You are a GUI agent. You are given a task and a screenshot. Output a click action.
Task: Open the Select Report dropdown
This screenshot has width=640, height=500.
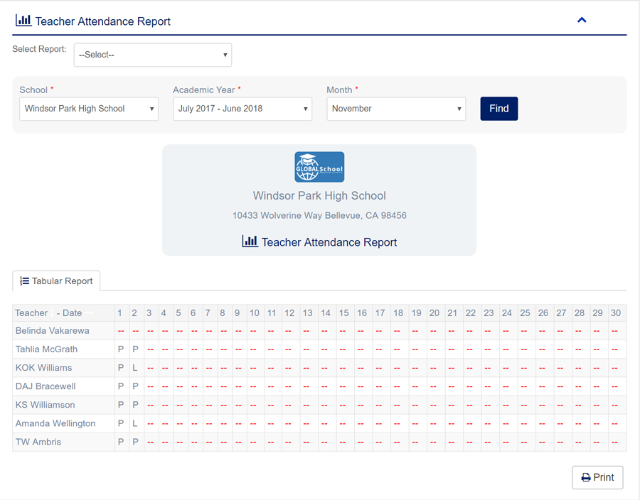point(153,55)
